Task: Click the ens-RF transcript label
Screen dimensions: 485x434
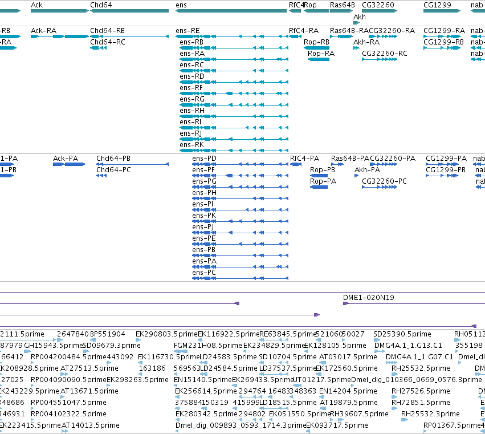Action: tap(191, 88)
